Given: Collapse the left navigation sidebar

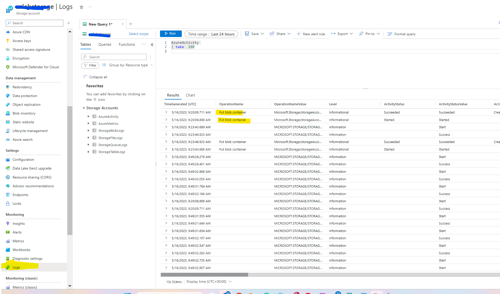Looking at the screenshot, I should pos(69,23).
